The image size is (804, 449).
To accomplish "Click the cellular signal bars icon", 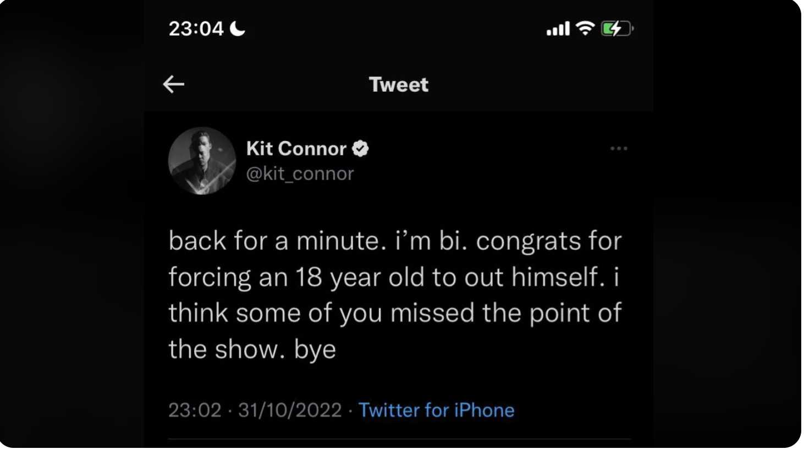I will 558,29.
